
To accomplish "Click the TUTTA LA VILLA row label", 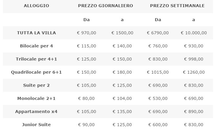I will click(36, 33).
